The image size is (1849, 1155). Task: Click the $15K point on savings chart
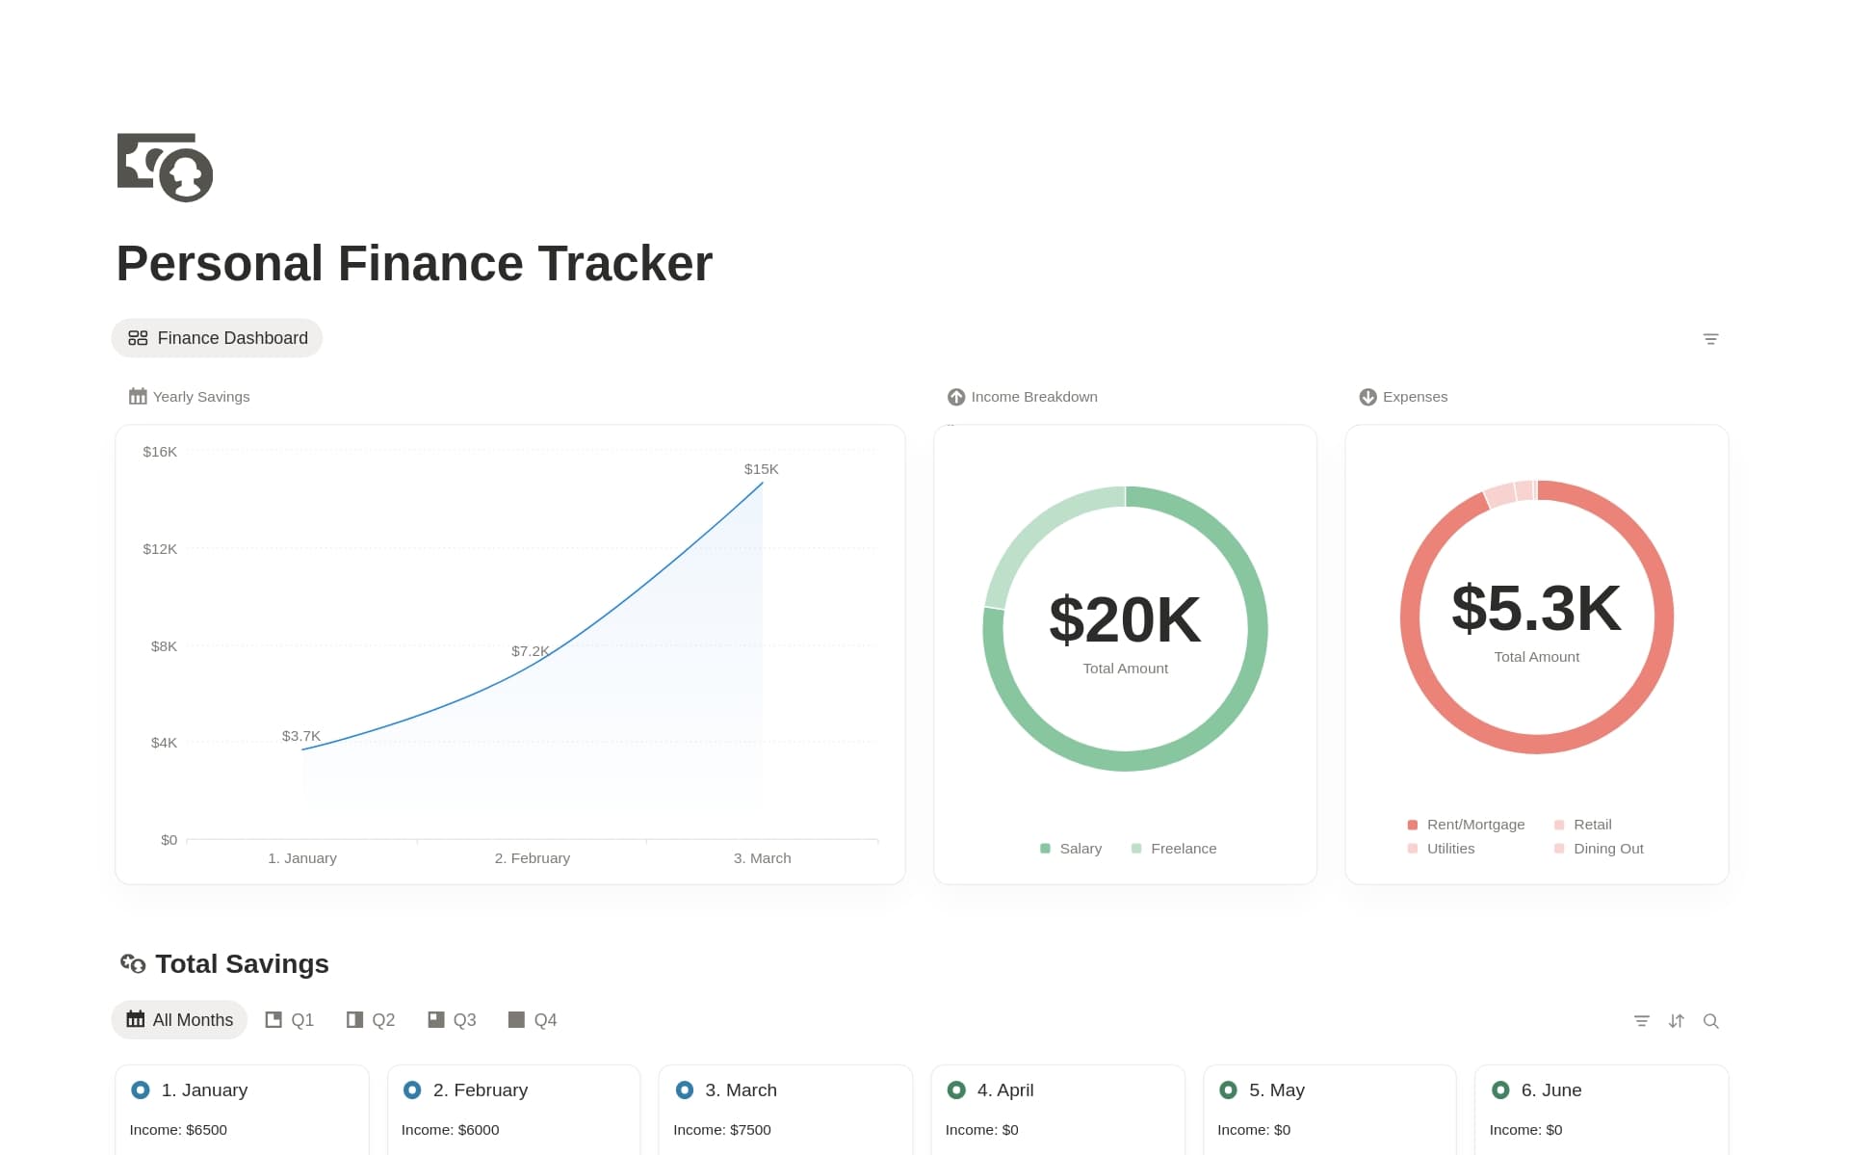(763, 483)
